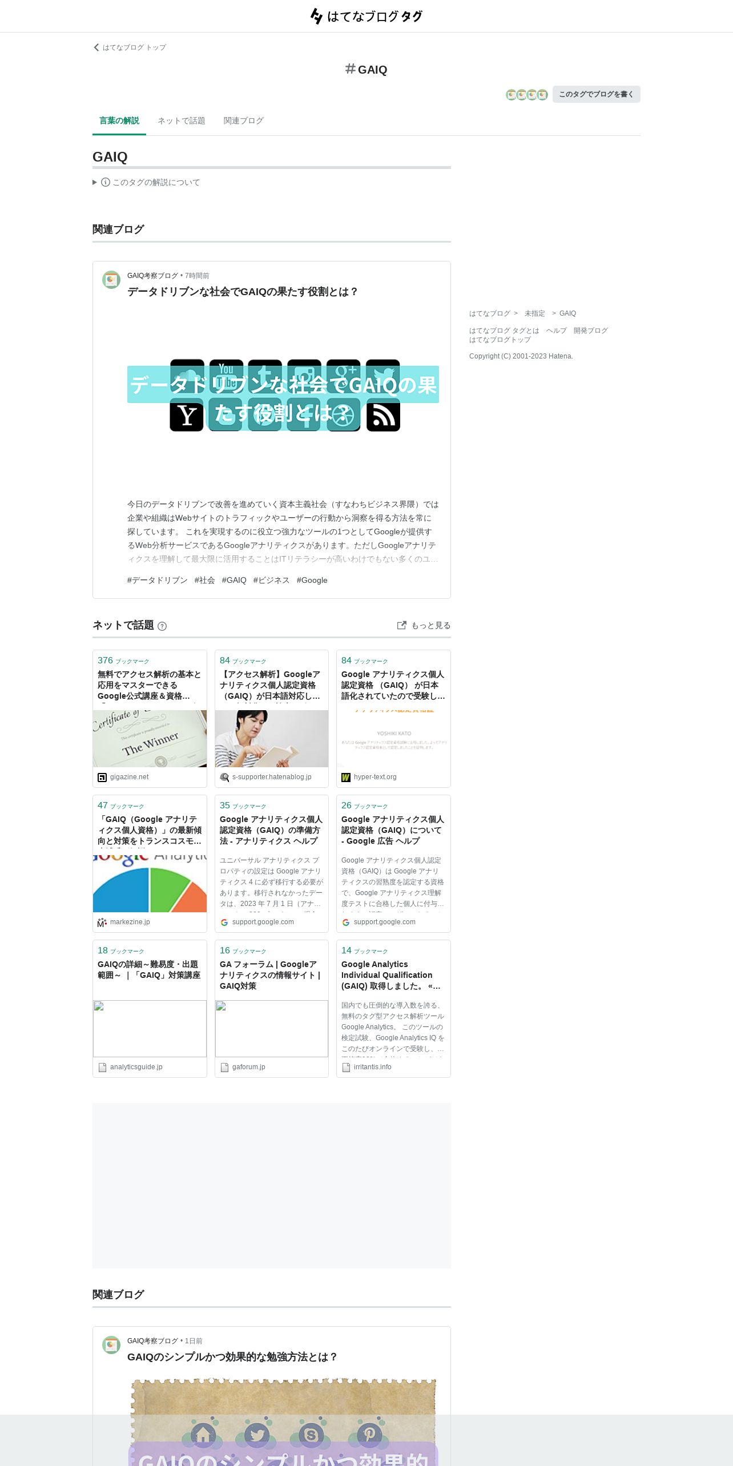733x1466 pixels.
Task: Click the markezine.jp favicon
Action: (102, 923)
